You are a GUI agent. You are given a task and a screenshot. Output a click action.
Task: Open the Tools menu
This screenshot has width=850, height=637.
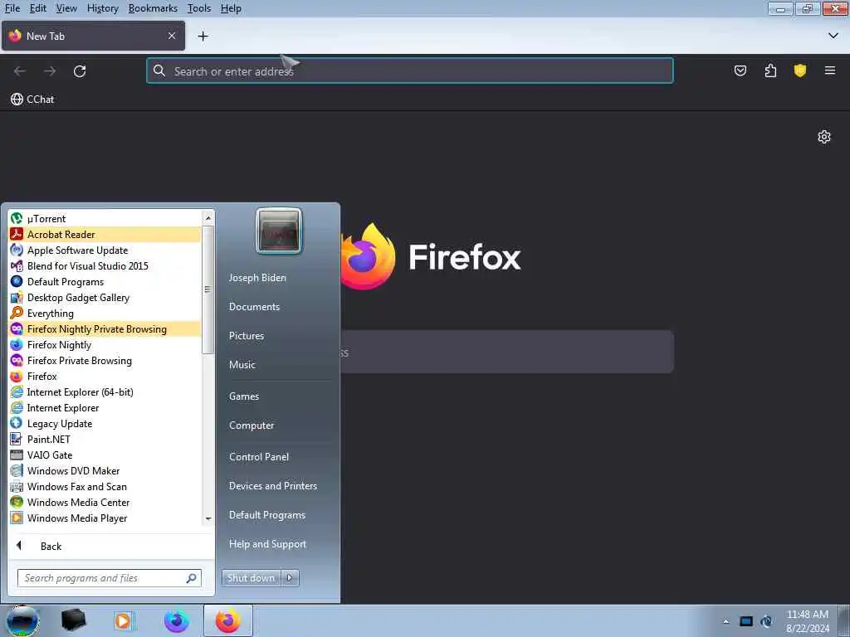coord(199,8)
